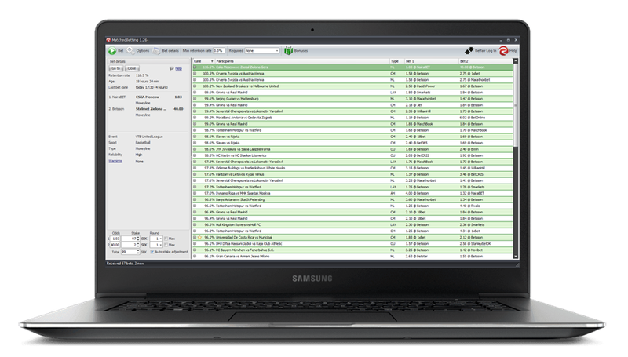Open the Required dropdown set to None

[262, 51]
